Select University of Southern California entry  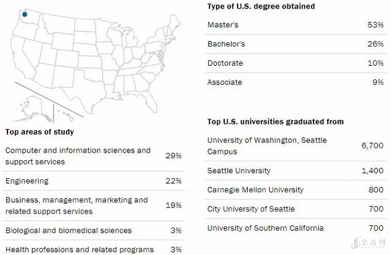coord(266,228)
